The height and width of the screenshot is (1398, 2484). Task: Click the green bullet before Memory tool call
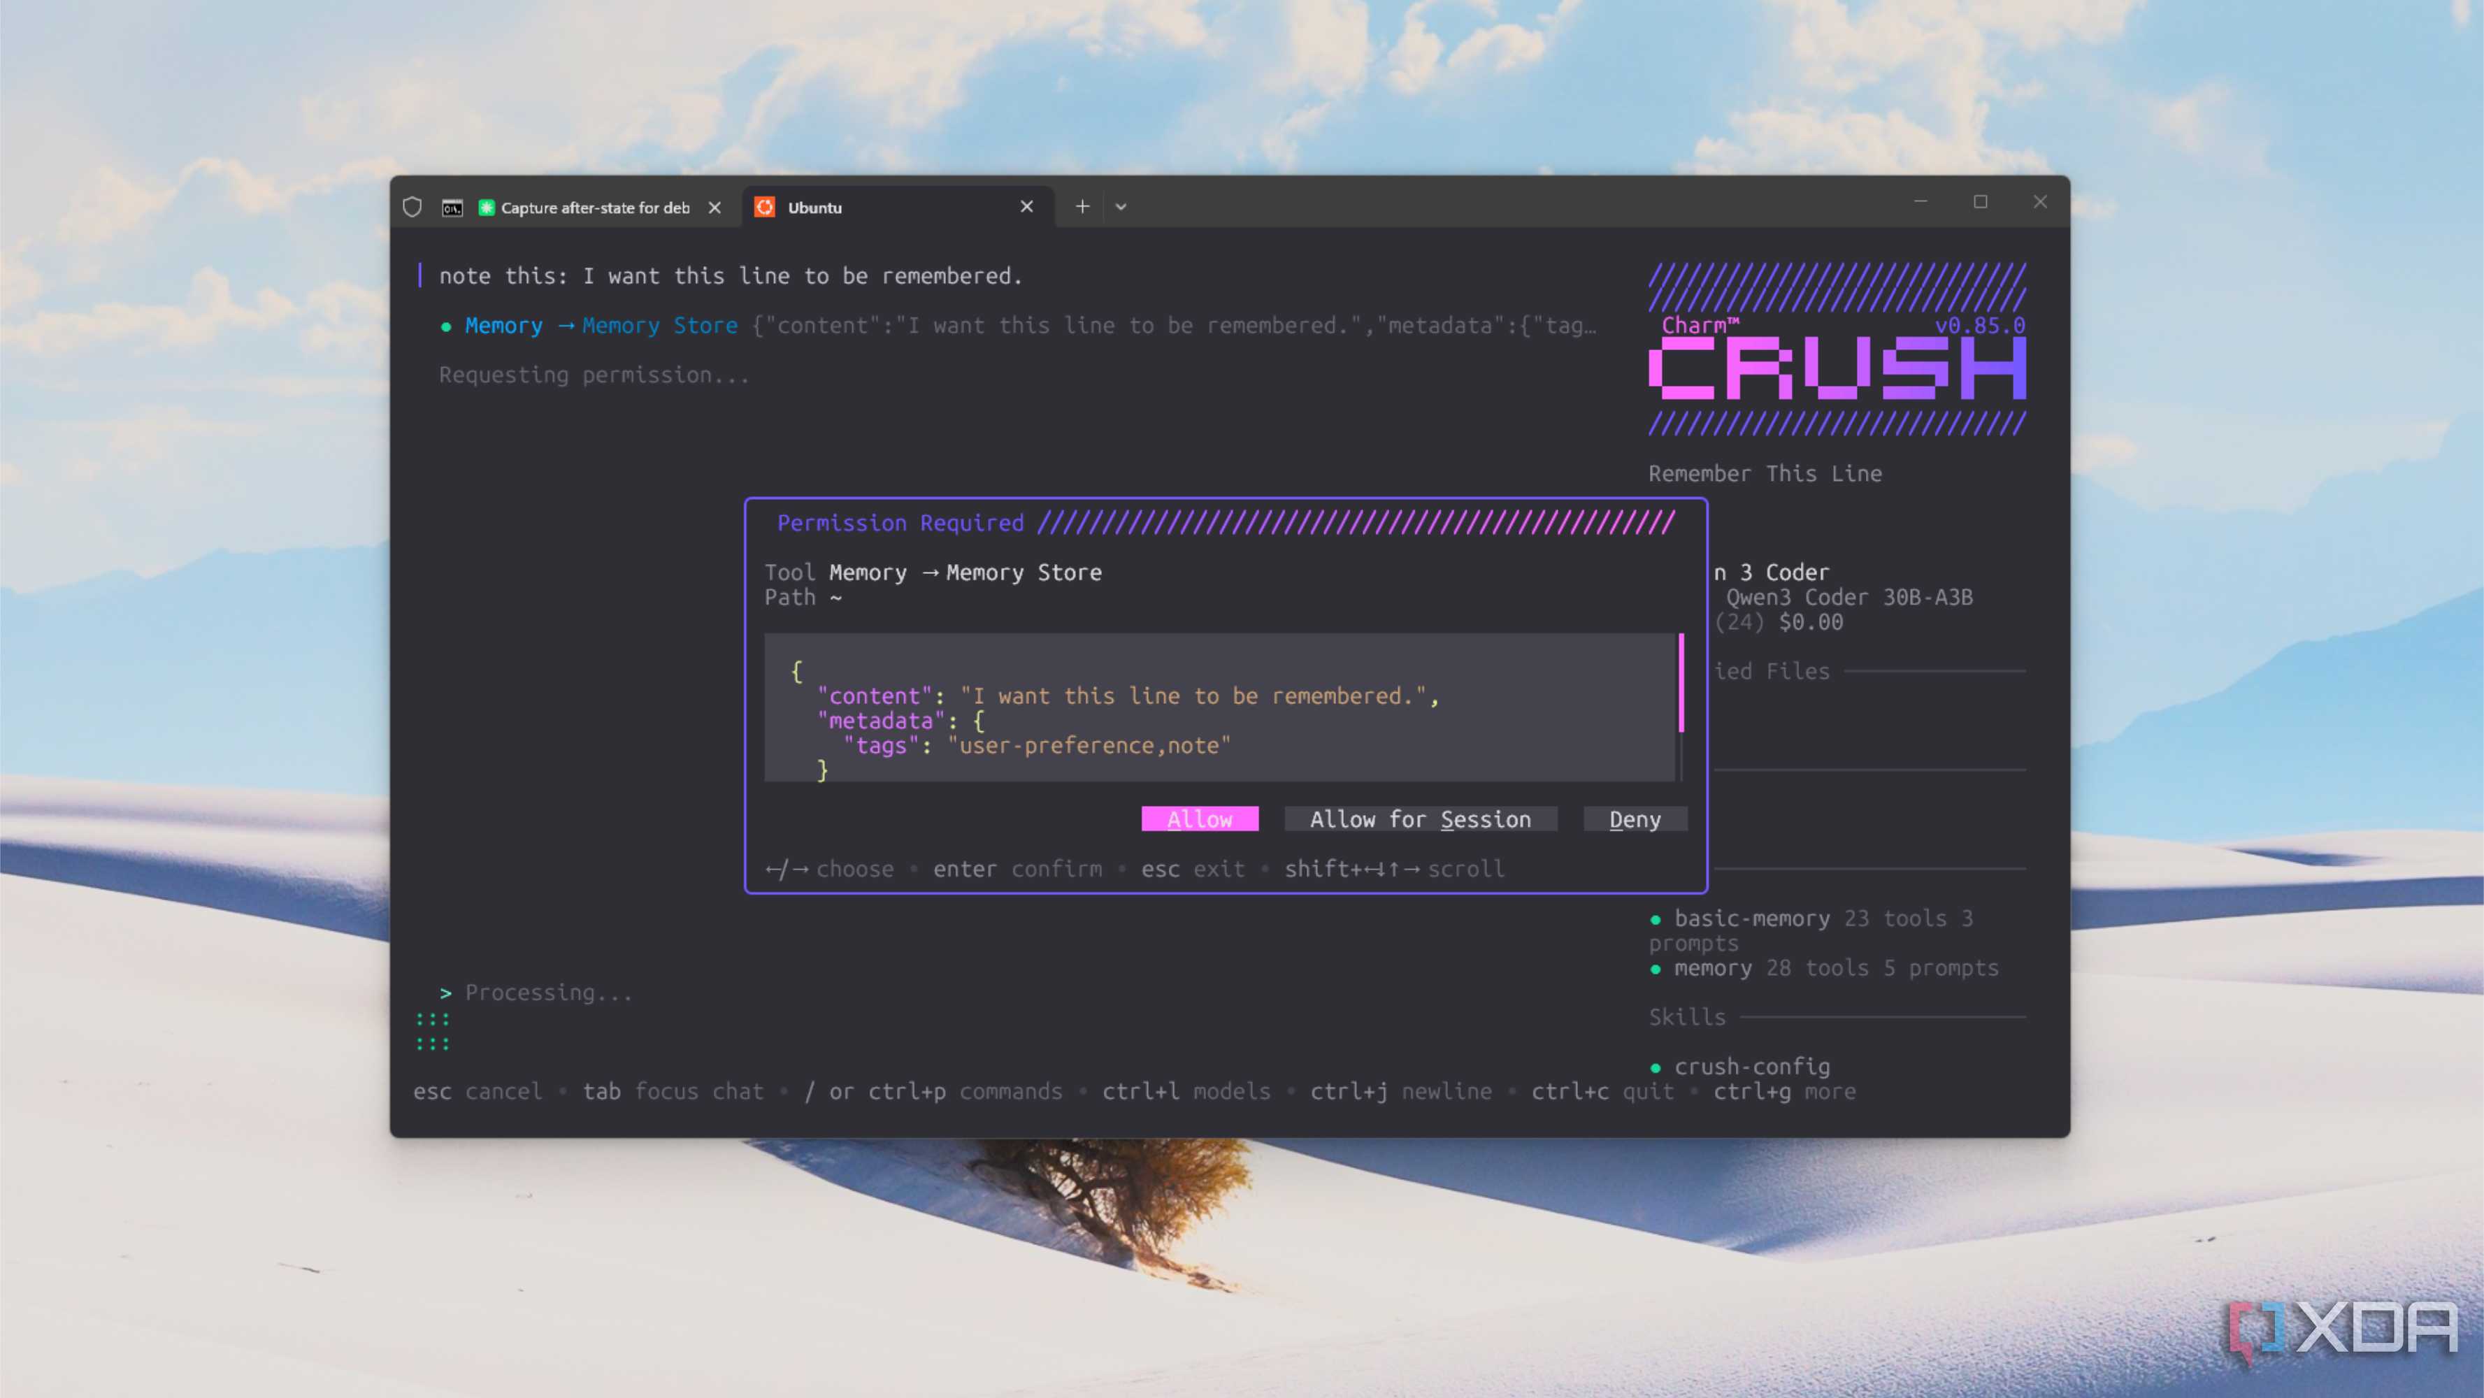445,327
